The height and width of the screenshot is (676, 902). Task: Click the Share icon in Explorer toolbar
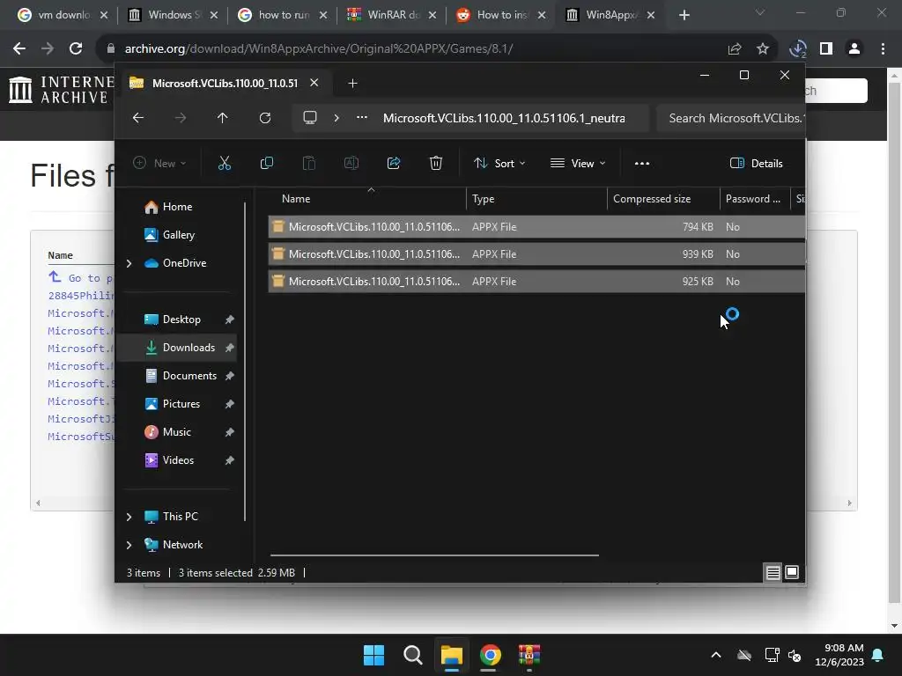click(x=394, y=163)
